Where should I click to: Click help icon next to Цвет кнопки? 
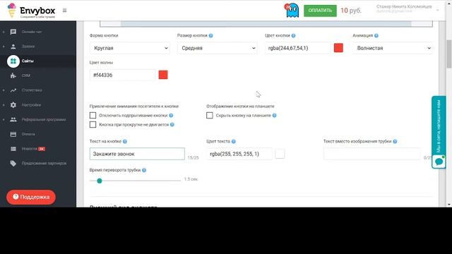tap(293, 36)
